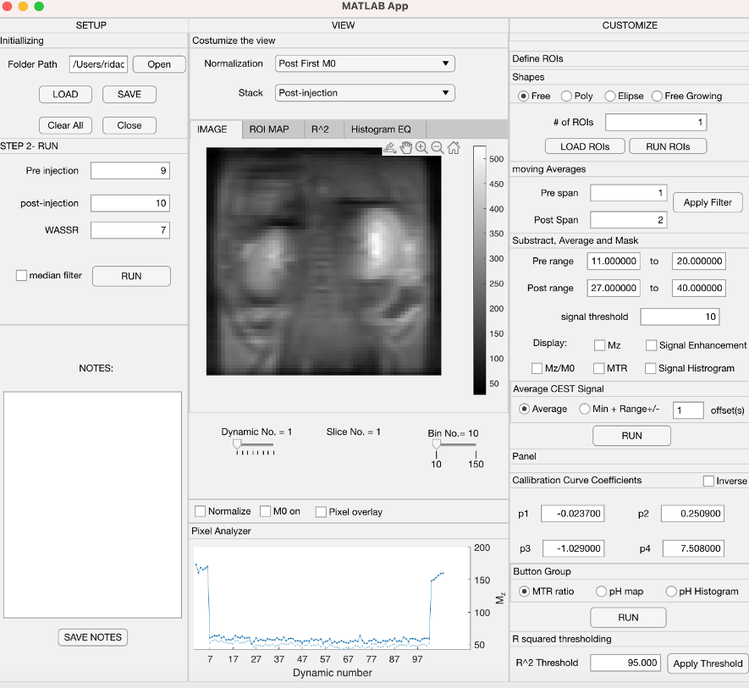Open the Stack dropdown
Image resolution: width=749 pixels, height=688 pixels.
[x=365, y=93]
